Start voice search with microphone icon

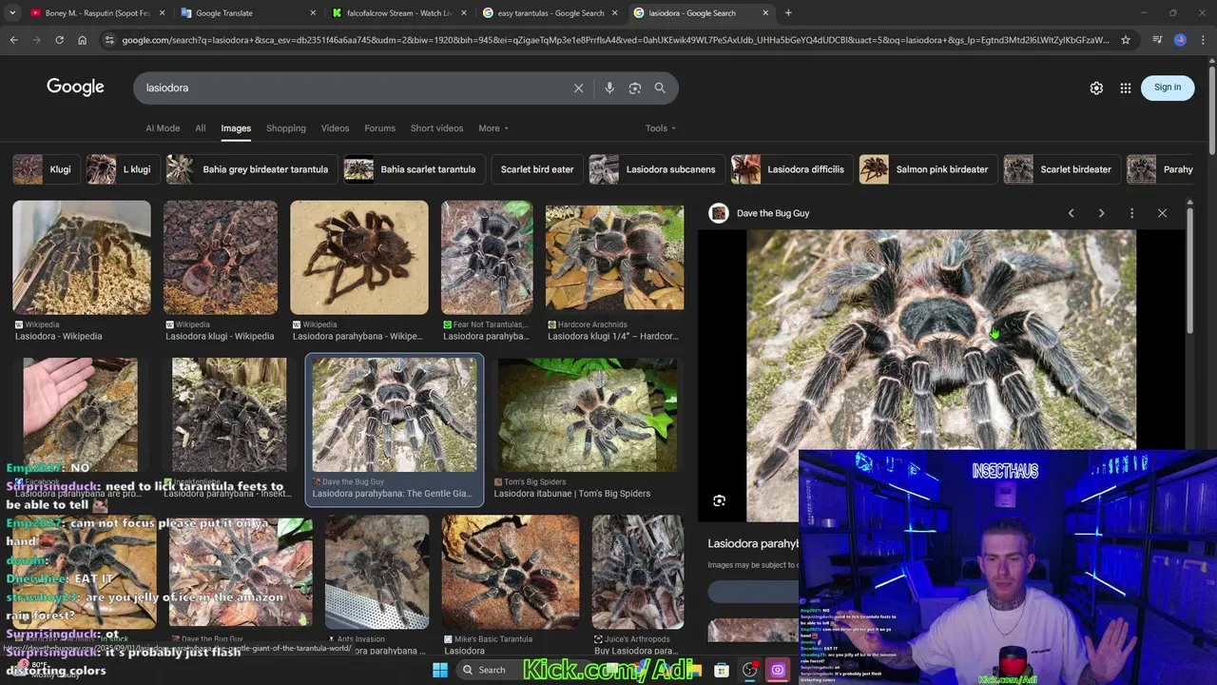(x=609, y=88)
